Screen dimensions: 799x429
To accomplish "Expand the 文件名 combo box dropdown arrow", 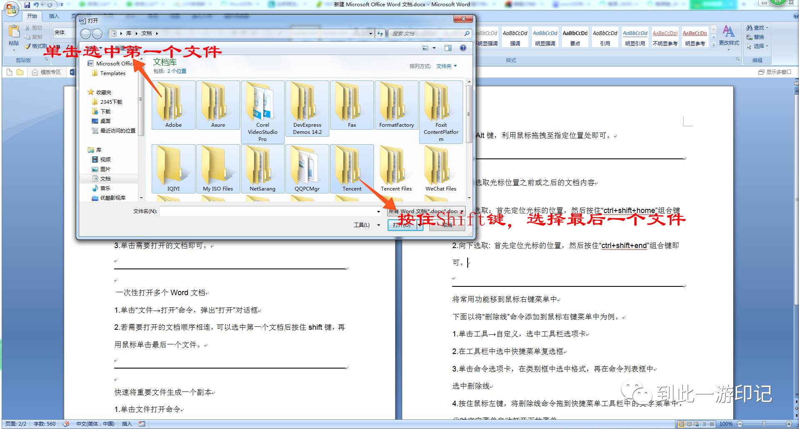I will [x=378, y=211].
